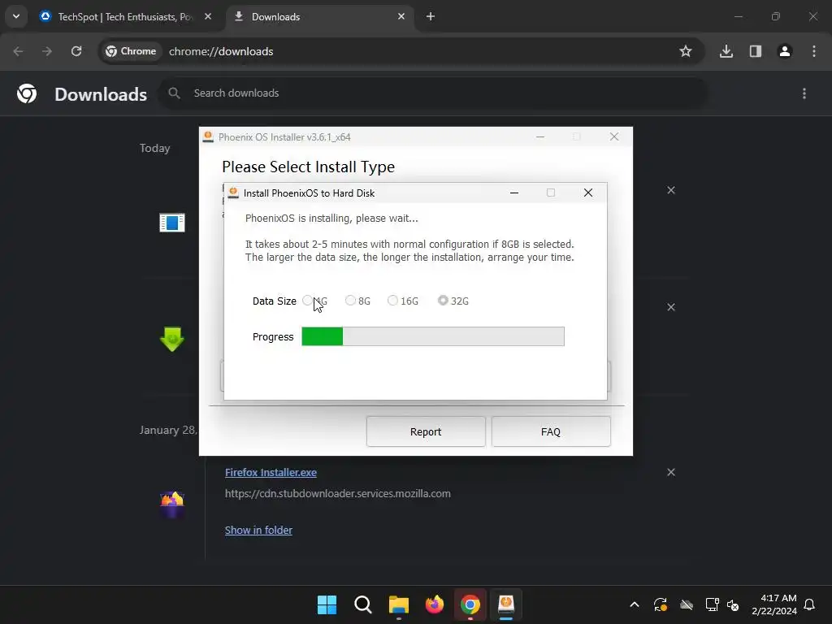Minimize the Phoenix OS Installer window
832x624 pixels.
click(540, 136)
